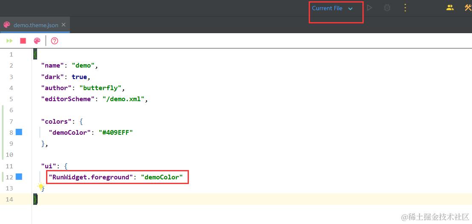Open Code With Me people icon
The height and width of the screenshot is (224, 472).
(x=450, y=8)
